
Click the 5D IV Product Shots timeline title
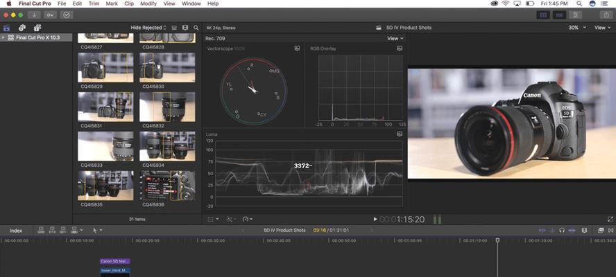coord(284,231)
